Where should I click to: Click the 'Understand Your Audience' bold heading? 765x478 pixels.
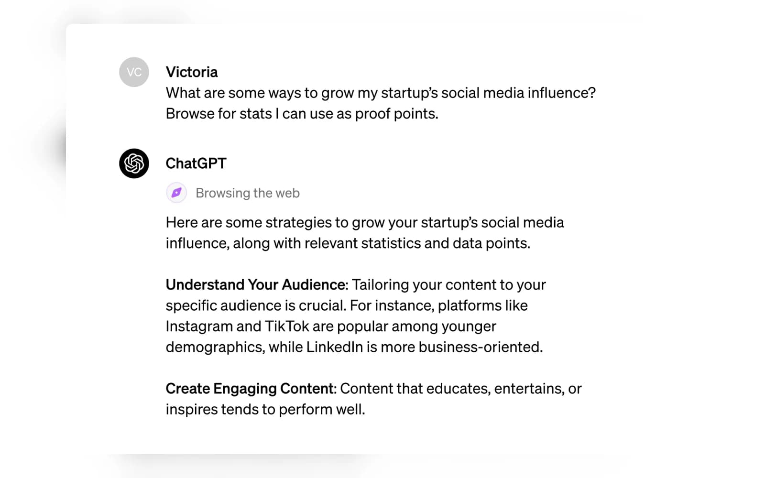(x=255, y=285)
